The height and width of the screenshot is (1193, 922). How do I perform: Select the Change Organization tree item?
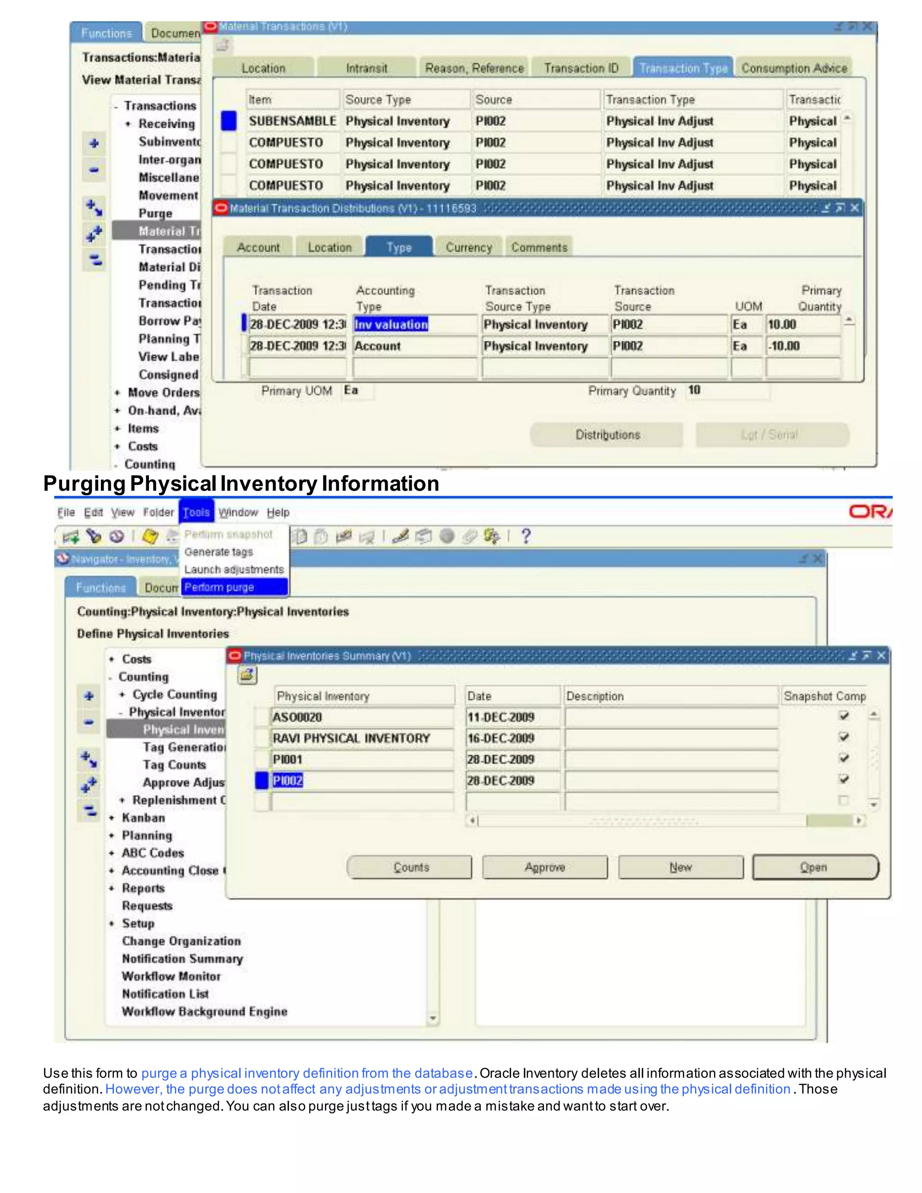[181, 941]
